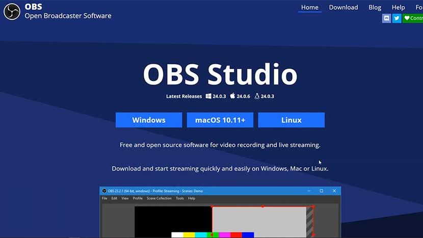The image size is (423, 238).
Task: Open Scene Collection menu in demo window
Action: tap(159, 198)
